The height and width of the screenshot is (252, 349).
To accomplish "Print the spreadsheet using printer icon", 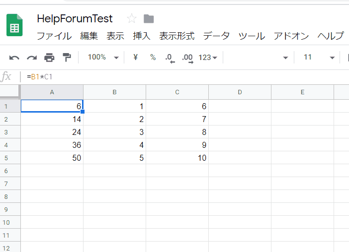I will [49, 58].
